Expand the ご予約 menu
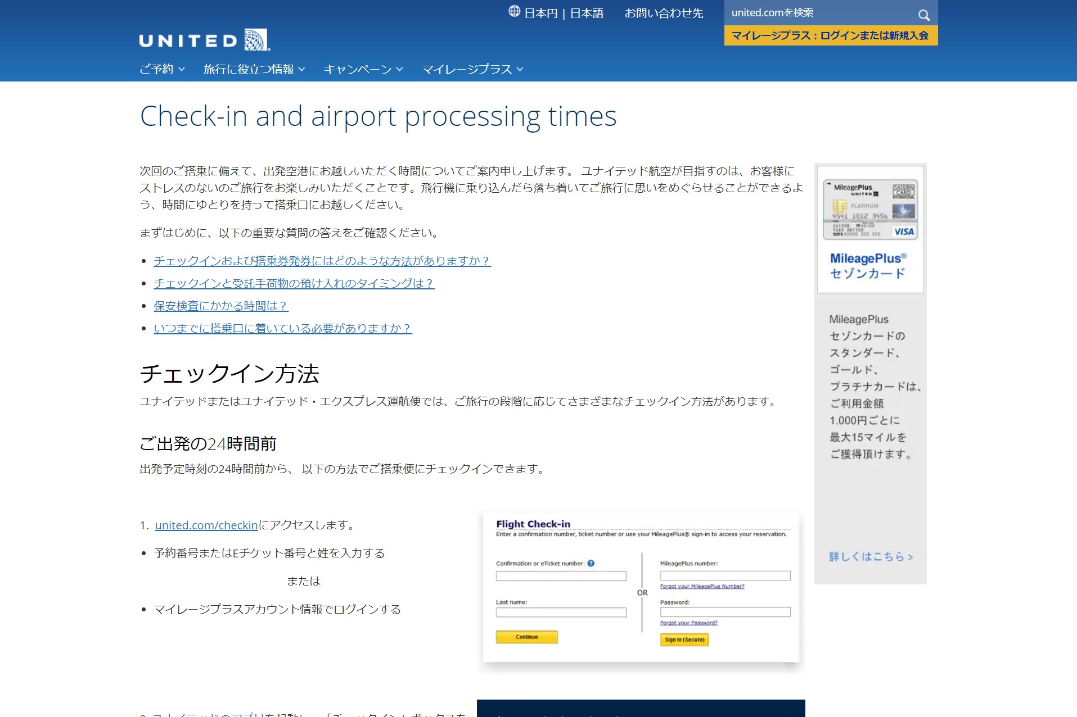The image size is (1077, 717). (x=162, y=69)
